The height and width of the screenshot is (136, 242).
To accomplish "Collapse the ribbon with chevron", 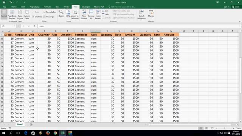I will pyautogui.click(x=240, y=21).
